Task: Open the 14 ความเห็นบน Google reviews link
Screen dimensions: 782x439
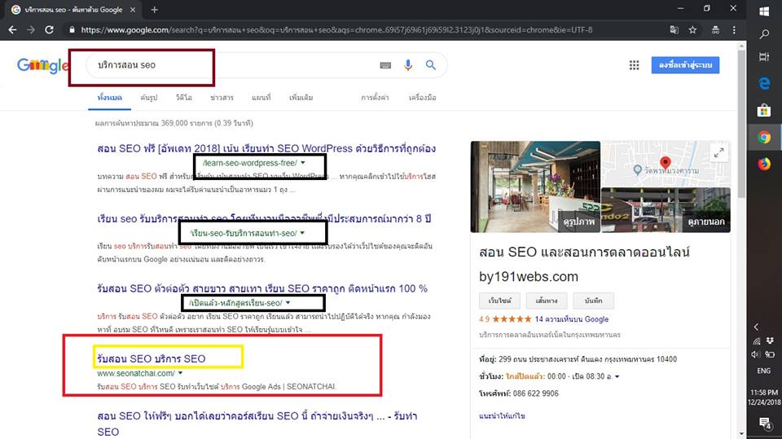Action: (572, 319)
